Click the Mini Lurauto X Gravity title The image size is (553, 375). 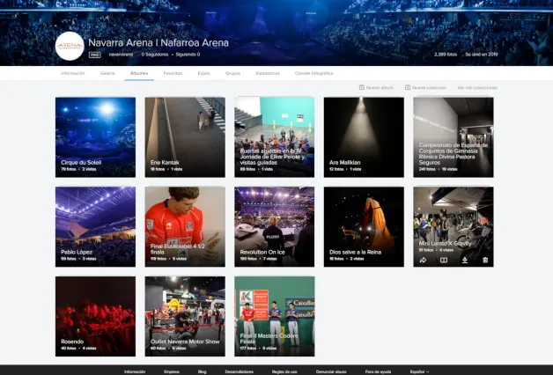pyautogui.click(x=445, y=244)
